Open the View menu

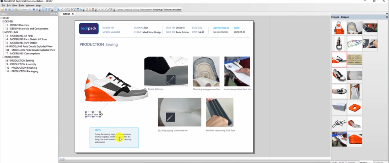tap(15, 6)
